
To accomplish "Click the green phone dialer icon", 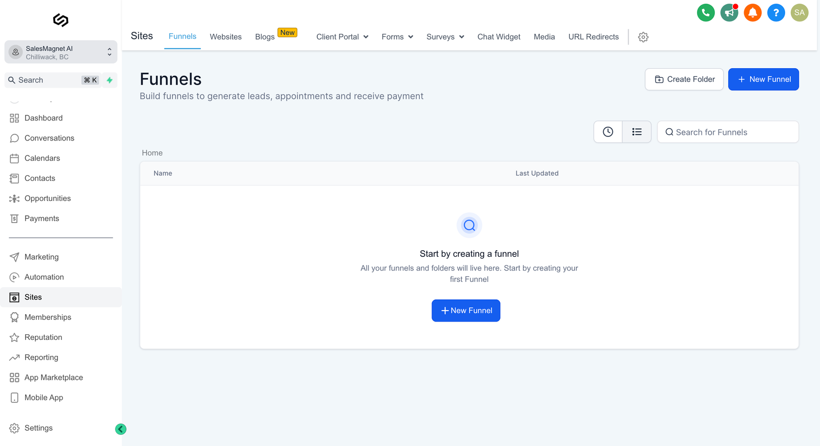I will (706, 13).
